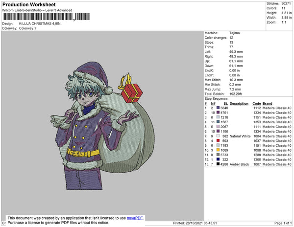Click the 'Code' column header
Screen dimensions: 294x227
pyautogui.click(x=257, y=104)
